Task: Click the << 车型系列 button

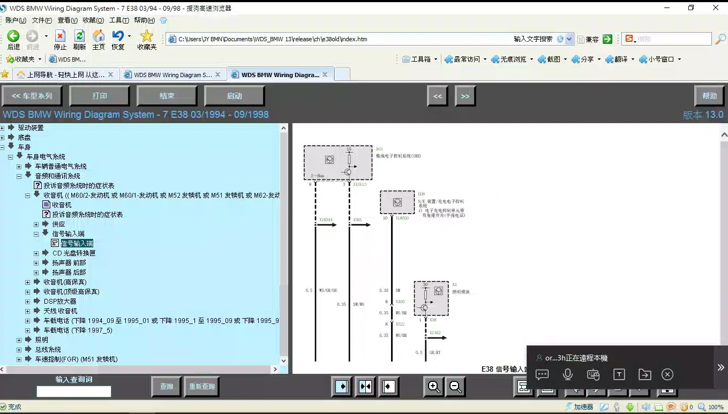Action: 32,96
